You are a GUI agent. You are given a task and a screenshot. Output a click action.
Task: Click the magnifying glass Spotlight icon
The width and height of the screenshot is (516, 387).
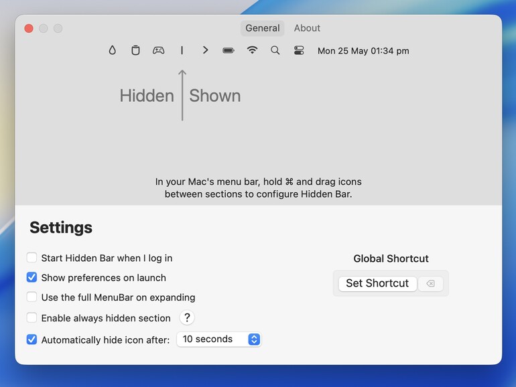tap(275, 50)
